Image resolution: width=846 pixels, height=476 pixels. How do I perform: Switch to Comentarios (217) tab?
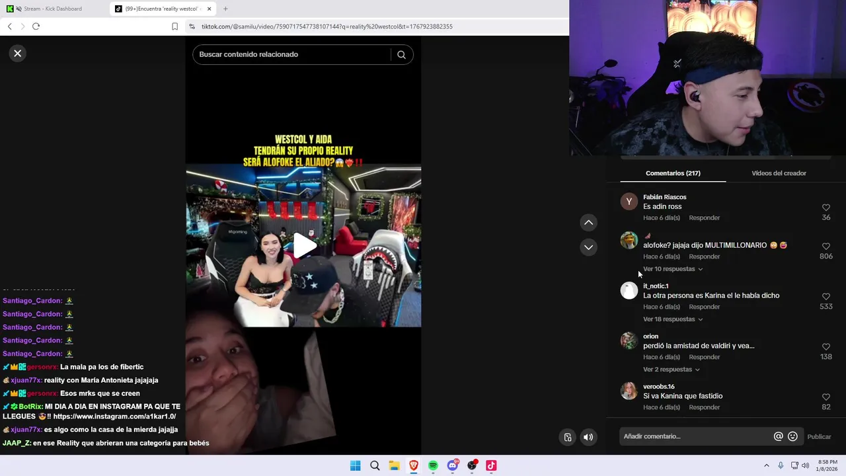[673, 173]
